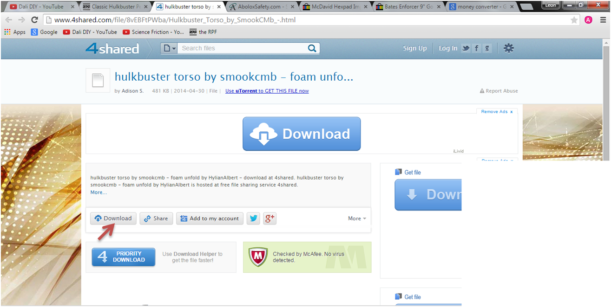Click the Leon profile button
This screenshot has width=611, height=308.
pos(551,5)
